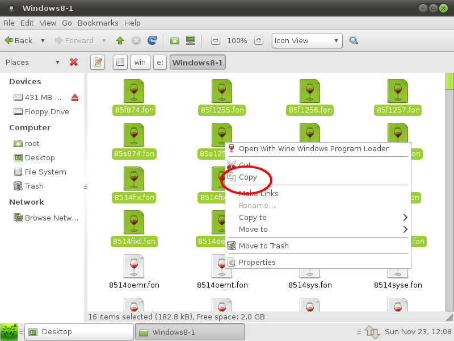The height and width of the screenshot is (341, 454).
Task: Open the View menu
Action: (48, 23)
